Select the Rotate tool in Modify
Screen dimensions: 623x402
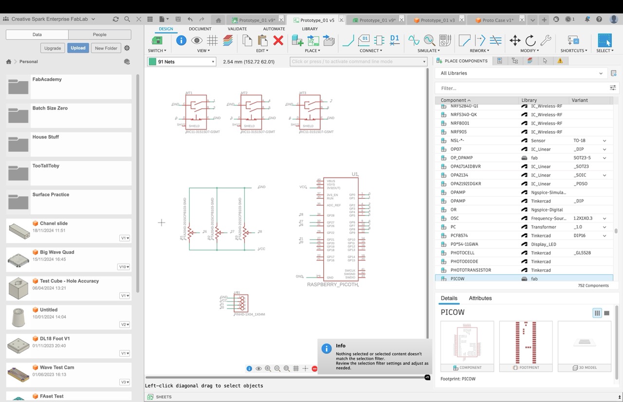530,40
